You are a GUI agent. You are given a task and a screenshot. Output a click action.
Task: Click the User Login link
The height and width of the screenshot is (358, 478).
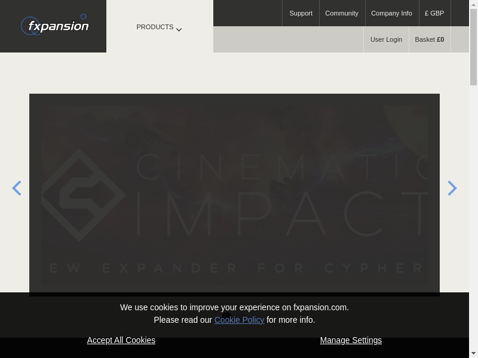(x=386, y=39)
